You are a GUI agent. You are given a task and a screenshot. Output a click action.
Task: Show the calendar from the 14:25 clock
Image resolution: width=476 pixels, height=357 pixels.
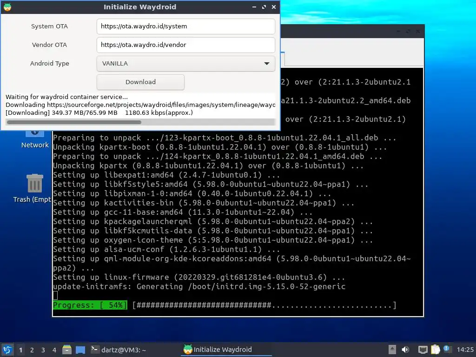point(465,350)
